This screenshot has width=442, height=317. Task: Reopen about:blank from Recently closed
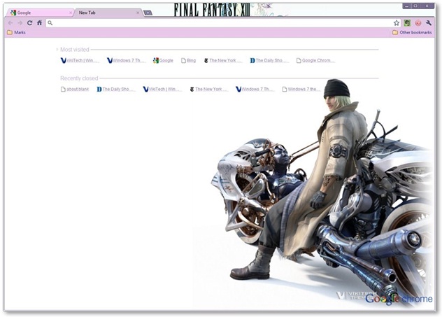point(75,89)
